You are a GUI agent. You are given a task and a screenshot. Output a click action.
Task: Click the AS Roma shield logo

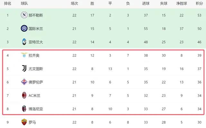24,122
